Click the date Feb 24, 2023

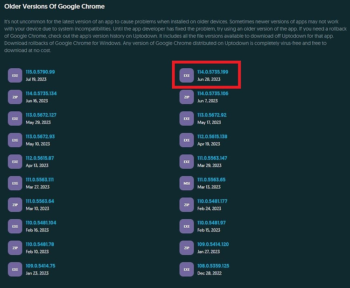tap(209, 209)
